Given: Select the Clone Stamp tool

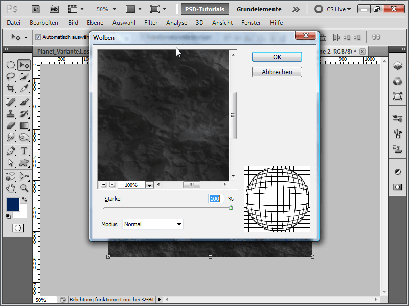Looking at the screenshot, I should pyautogui.click(x=10, y=114).
